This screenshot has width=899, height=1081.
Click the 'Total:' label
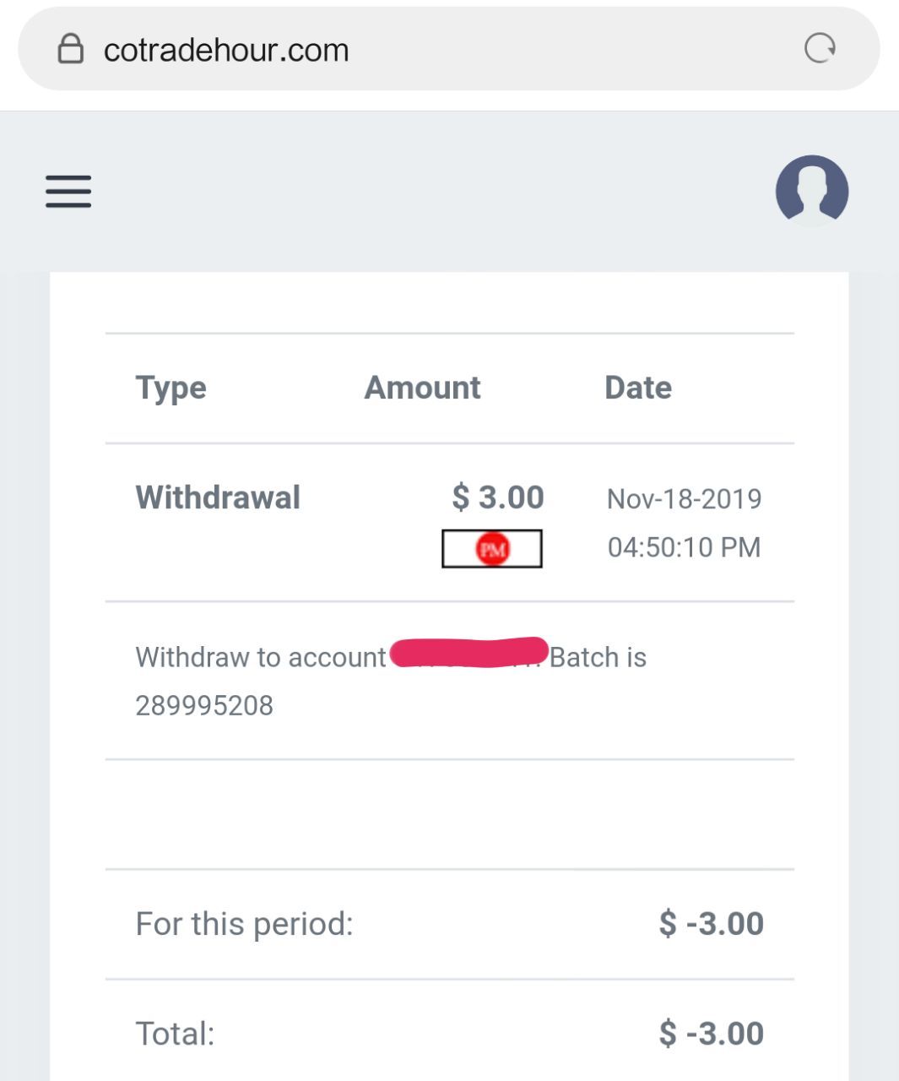pos(175,1034)
